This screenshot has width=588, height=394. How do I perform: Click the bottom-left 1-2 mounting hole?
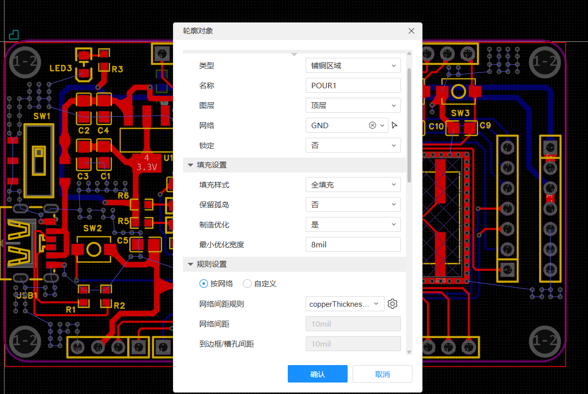click(x=25, y=341)
